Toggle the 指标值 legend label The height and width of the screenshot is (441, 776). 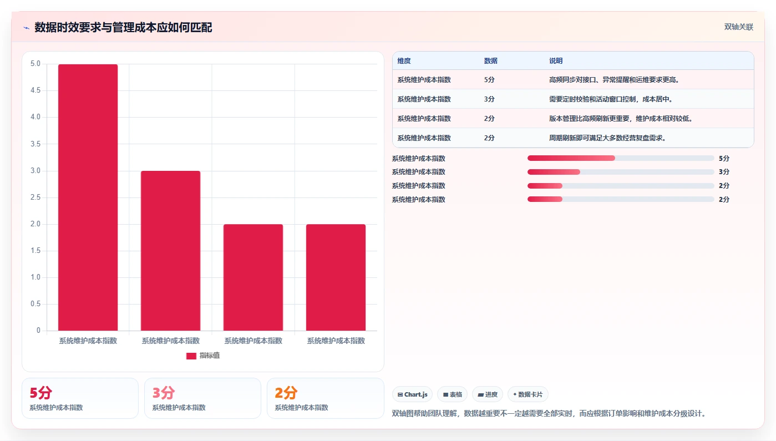point(210,356)
